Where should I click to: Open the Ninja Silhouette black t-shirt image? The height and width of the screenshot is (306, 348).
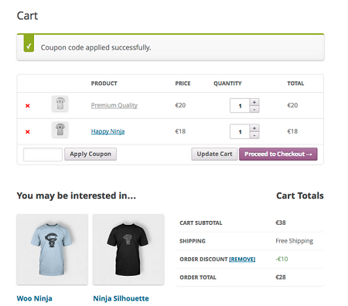coord(128,250)
